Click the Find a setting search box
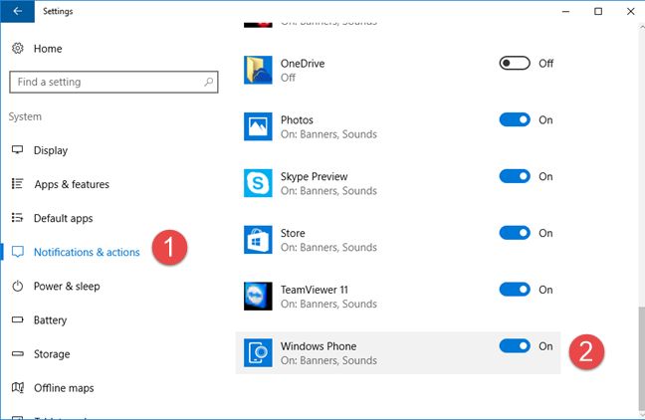This screenshot has height=420, width=645. pyautogui.click(x=113, y=82)
